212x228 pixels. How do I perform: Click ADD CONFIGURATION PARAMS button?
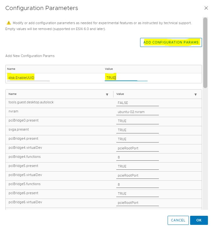pos(171,42)
